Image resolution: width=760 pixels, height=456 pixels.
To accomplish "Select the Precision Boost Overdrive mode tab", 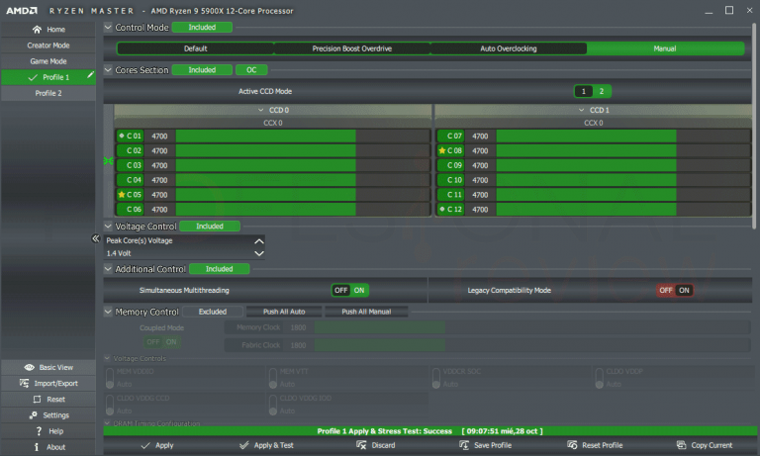I will [x=352, y=48].
